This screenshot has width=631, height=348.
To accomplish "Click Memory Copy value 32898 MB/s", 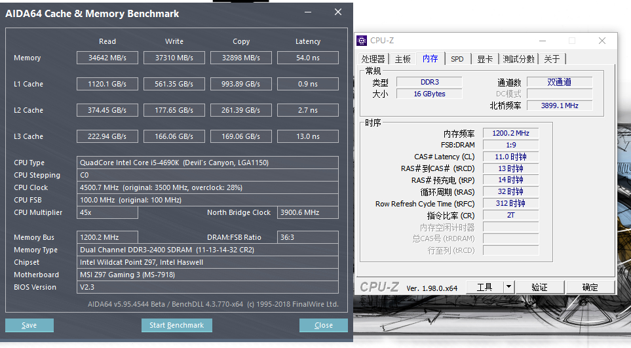I will (x=241, y=58).
